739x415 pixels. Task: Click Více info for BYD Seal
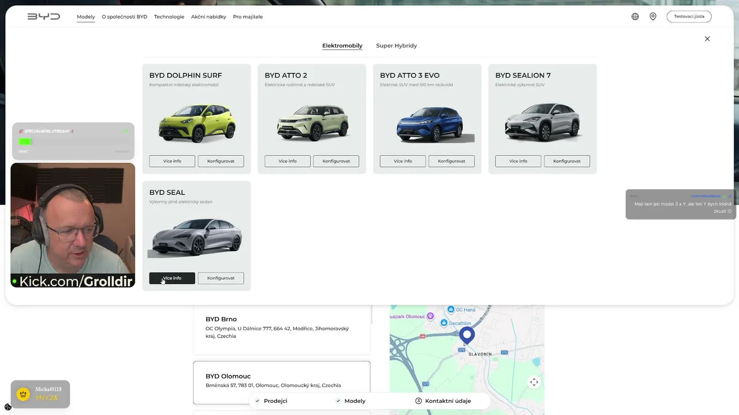[172, 278]
